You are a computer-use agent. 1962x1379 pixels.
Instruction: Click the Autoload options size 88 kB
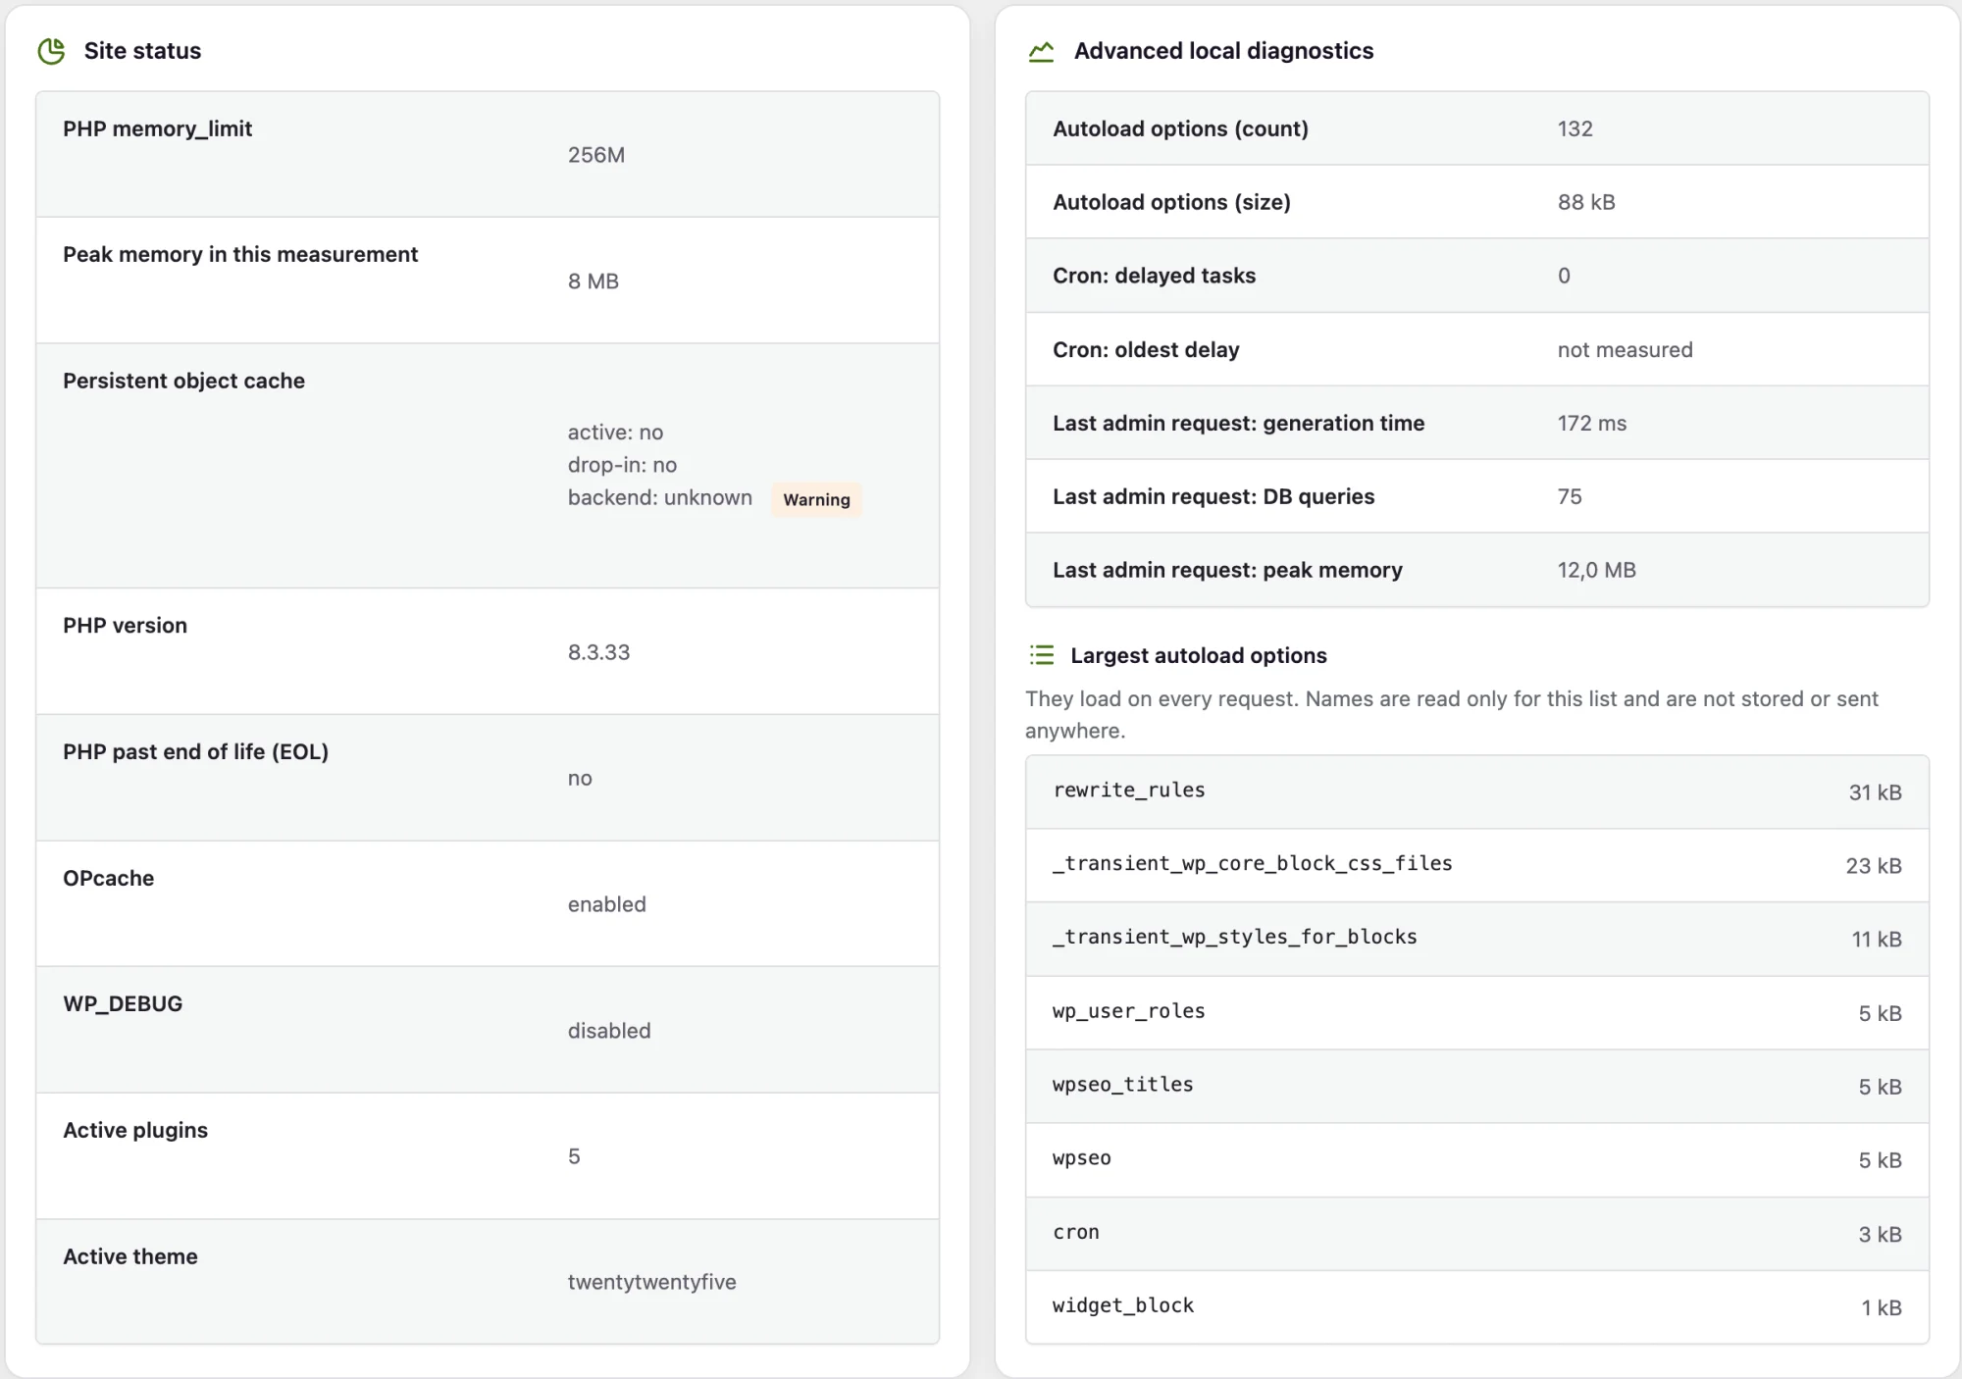pos(1585,202)
